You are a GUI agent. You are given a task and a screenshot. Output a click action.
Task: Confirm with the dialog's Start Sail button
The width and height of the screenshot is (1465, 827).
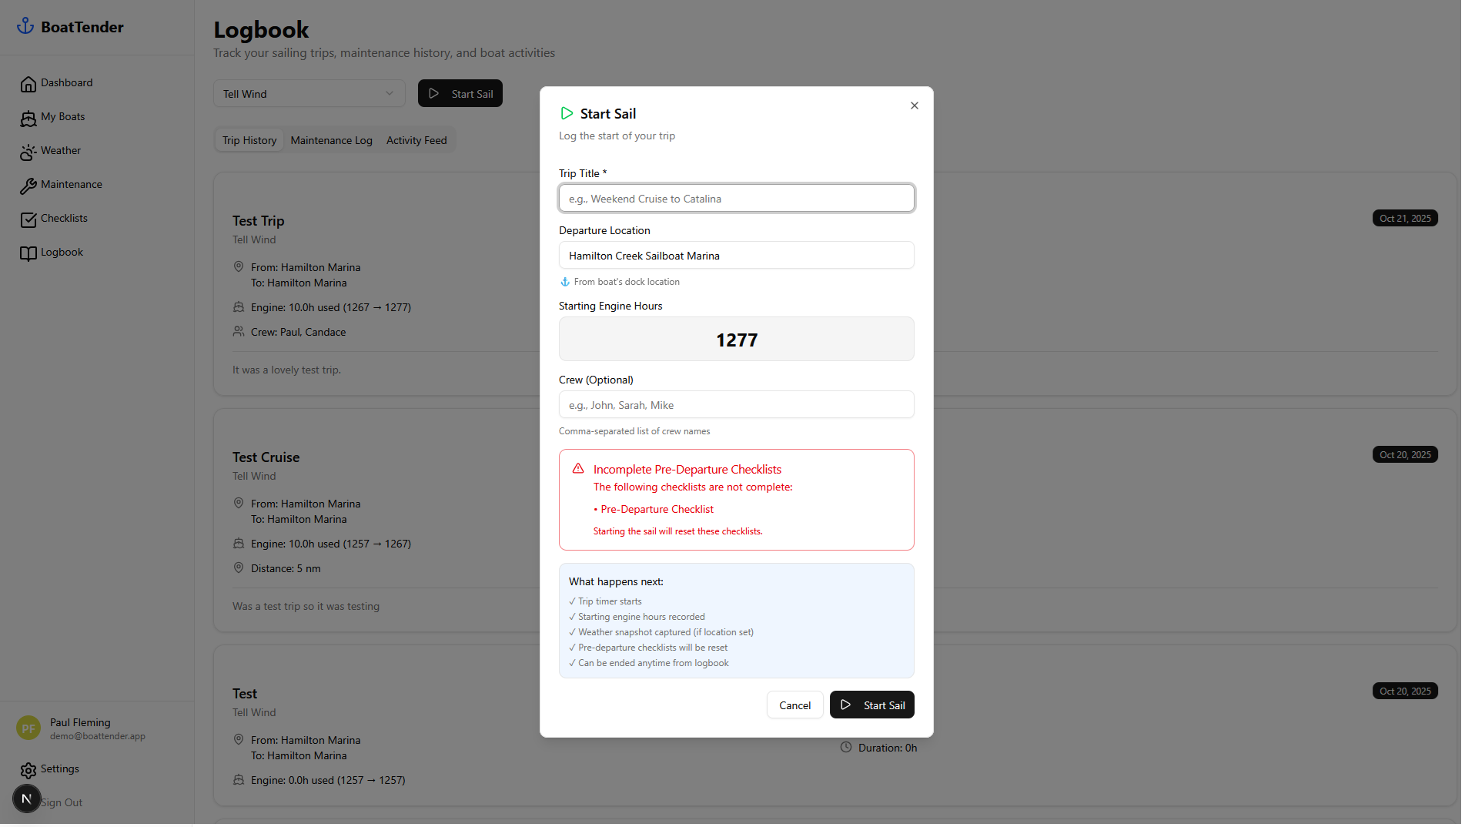point(871,705)
